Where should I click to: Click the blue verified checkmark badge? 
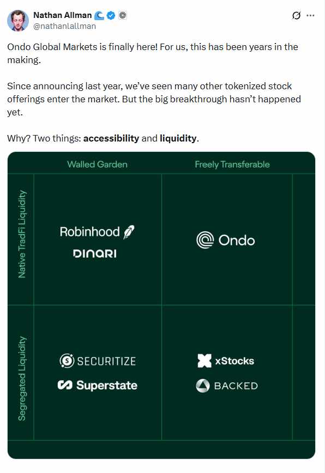coord(111,15)
